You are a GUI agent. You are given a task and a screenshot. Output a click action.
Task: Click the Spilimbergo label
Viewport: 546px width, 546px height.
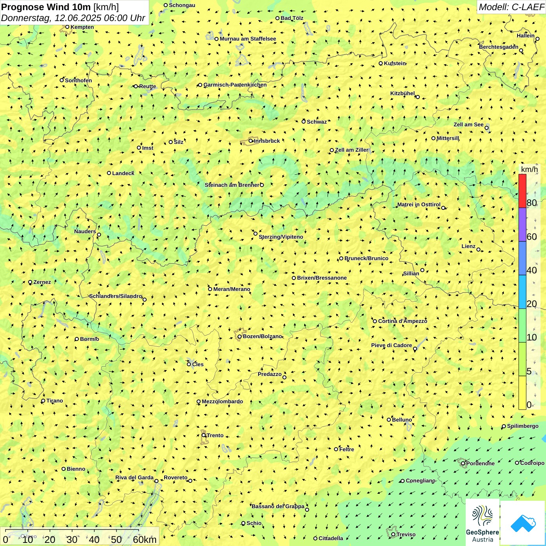(523, 426)
